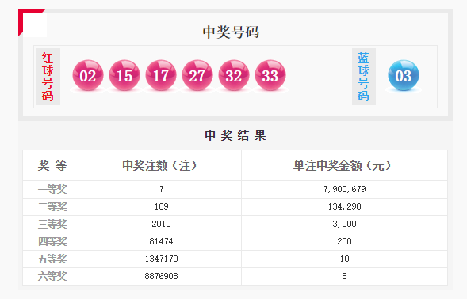Click red ball number 17
The height and width of the screenshot is (299, 467).
click(161, 75)
